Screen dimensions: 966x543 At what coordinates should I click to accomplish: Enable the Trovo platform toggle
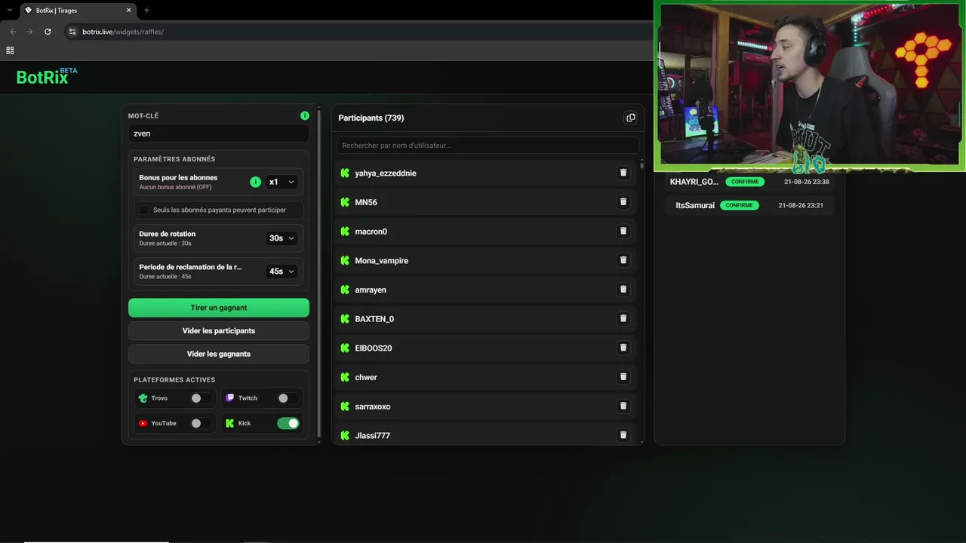click(x=201, y=398)
